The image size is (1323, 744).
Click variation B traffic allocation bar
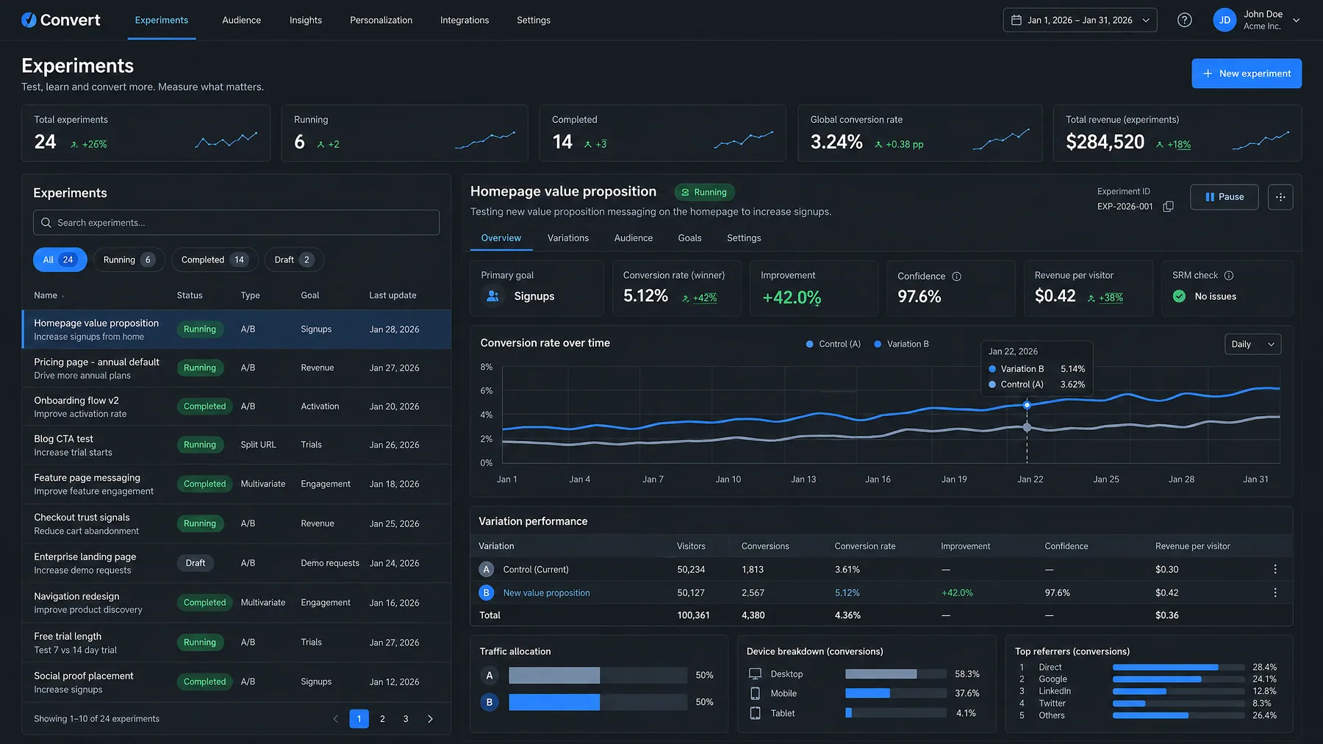pos(598,702)
